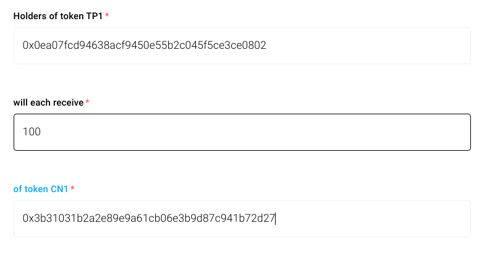Click the blank right side of TP1 holders field
This screenshot has width=500, height=257.
click(x=371, y=46)
